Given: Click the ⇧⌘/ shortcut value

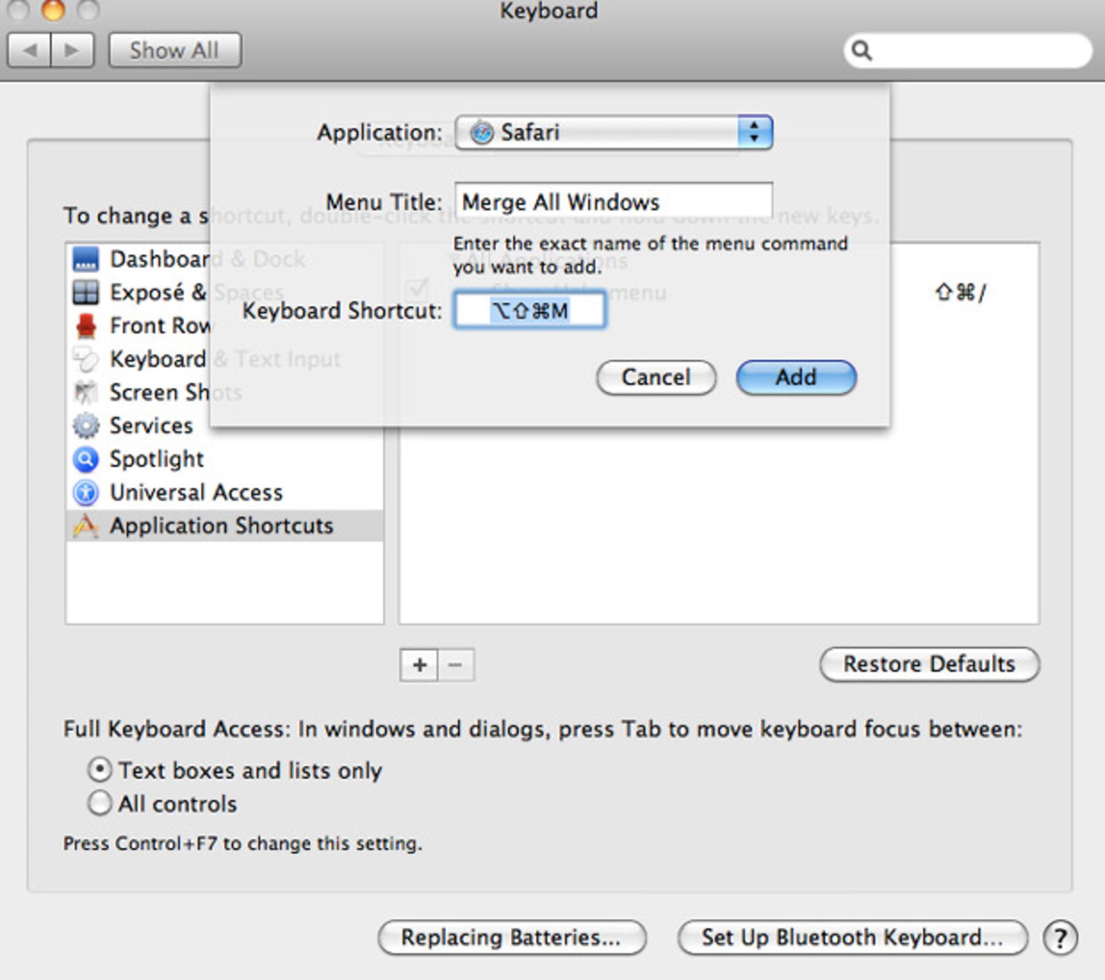Looking at the screenshot, I should (x=960, y=293).
